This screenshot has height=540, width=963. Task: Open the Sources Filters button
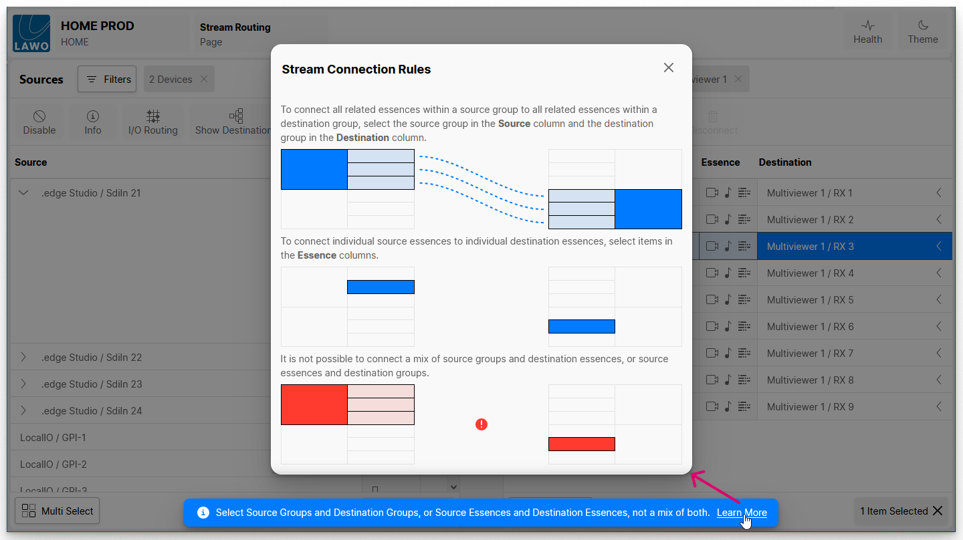[x=107, y=80]
